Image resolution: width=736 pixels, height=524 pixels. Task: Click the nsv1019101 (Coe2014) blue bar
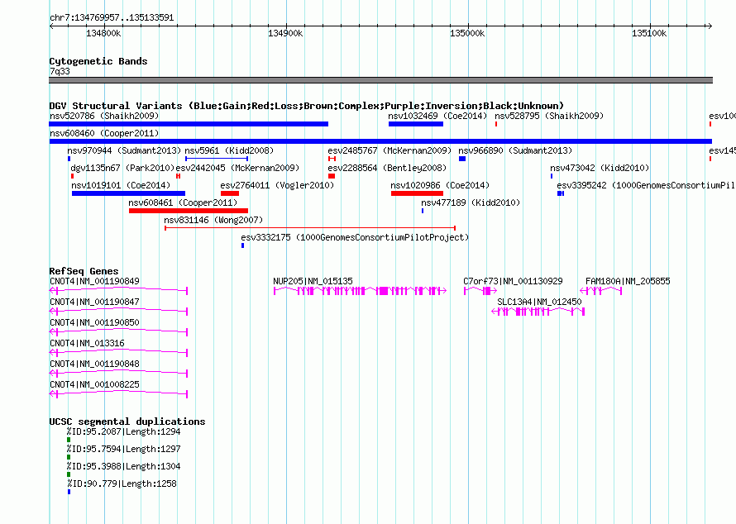tap(129, 193)
